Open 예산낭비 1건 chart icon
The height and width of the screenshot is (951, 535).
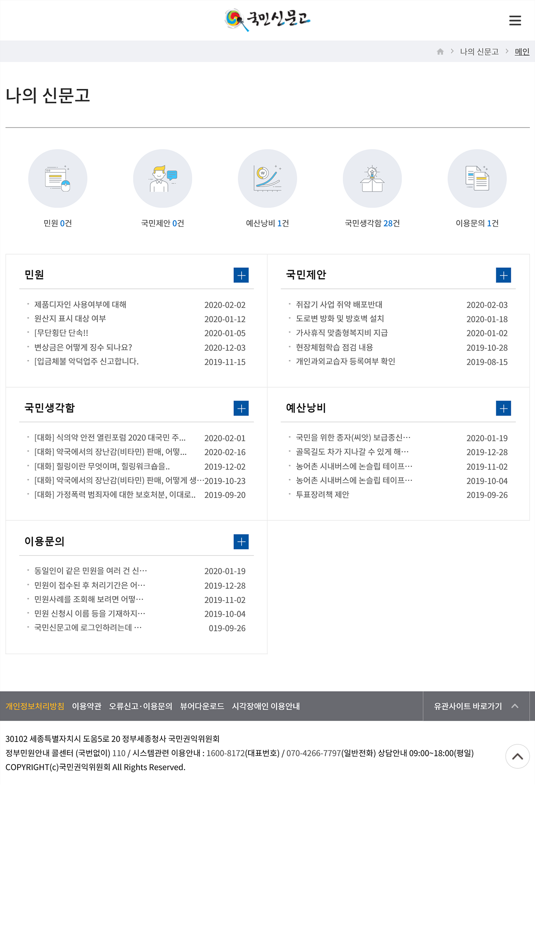(267, 178)
